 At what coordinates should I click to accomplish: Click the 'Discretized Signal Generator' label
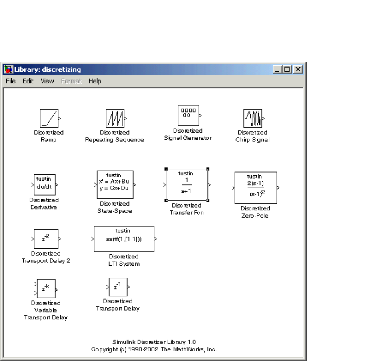[x=188, y=134]
